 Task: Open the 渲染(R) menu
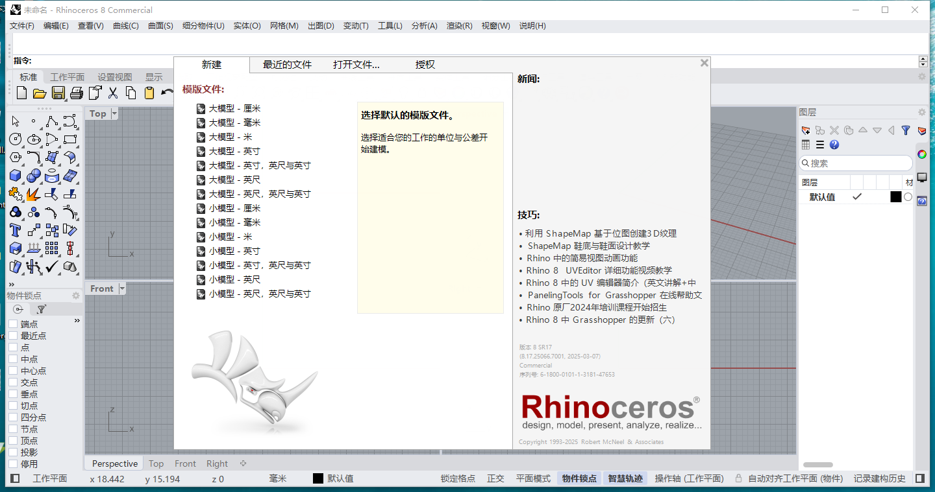[459, 26]
